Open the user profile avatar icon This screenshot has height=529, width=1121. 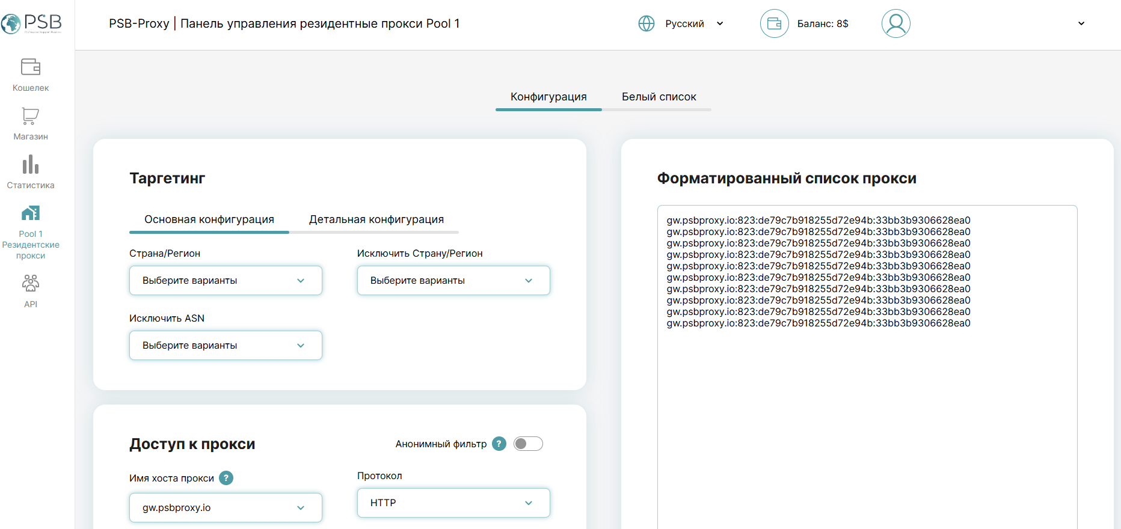click(x=896, y=23)
